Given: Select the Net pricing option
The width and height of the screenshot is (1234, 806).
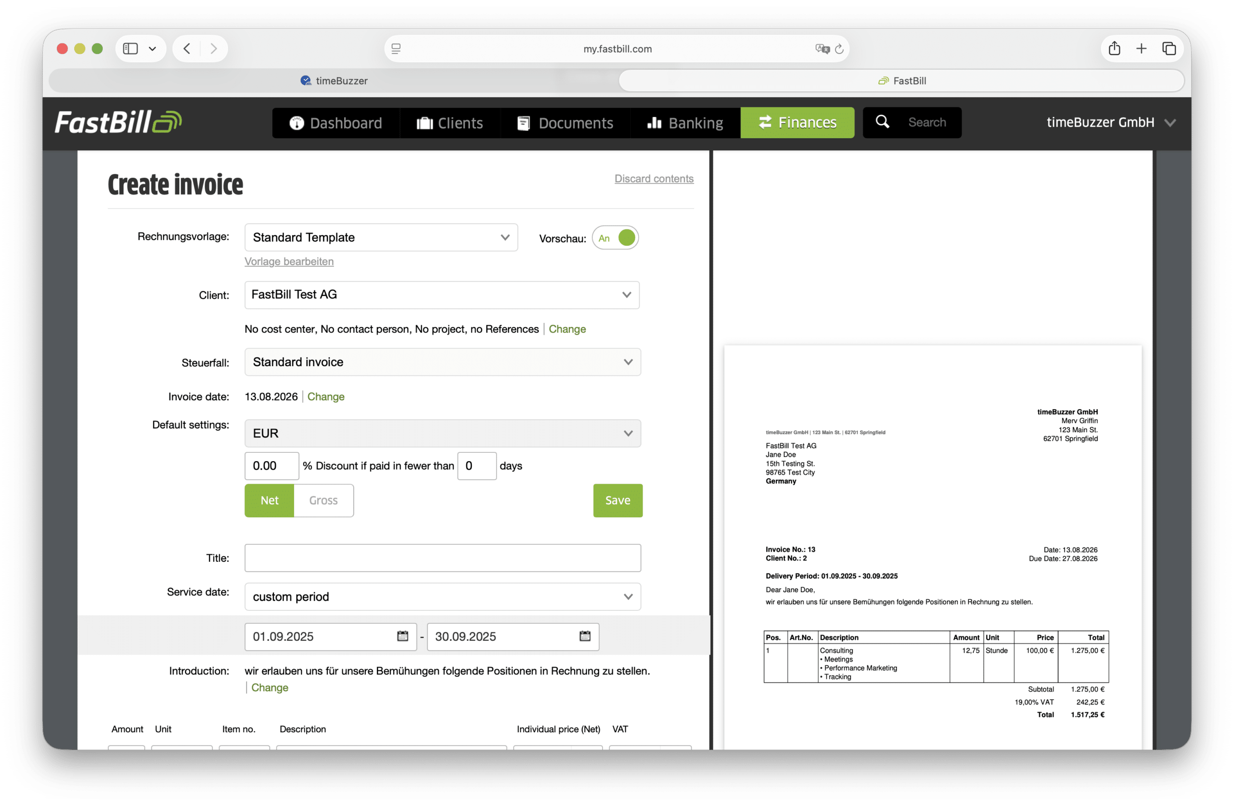Looking at the screenshot, I should pyautogui.click(x=269, y=500).
